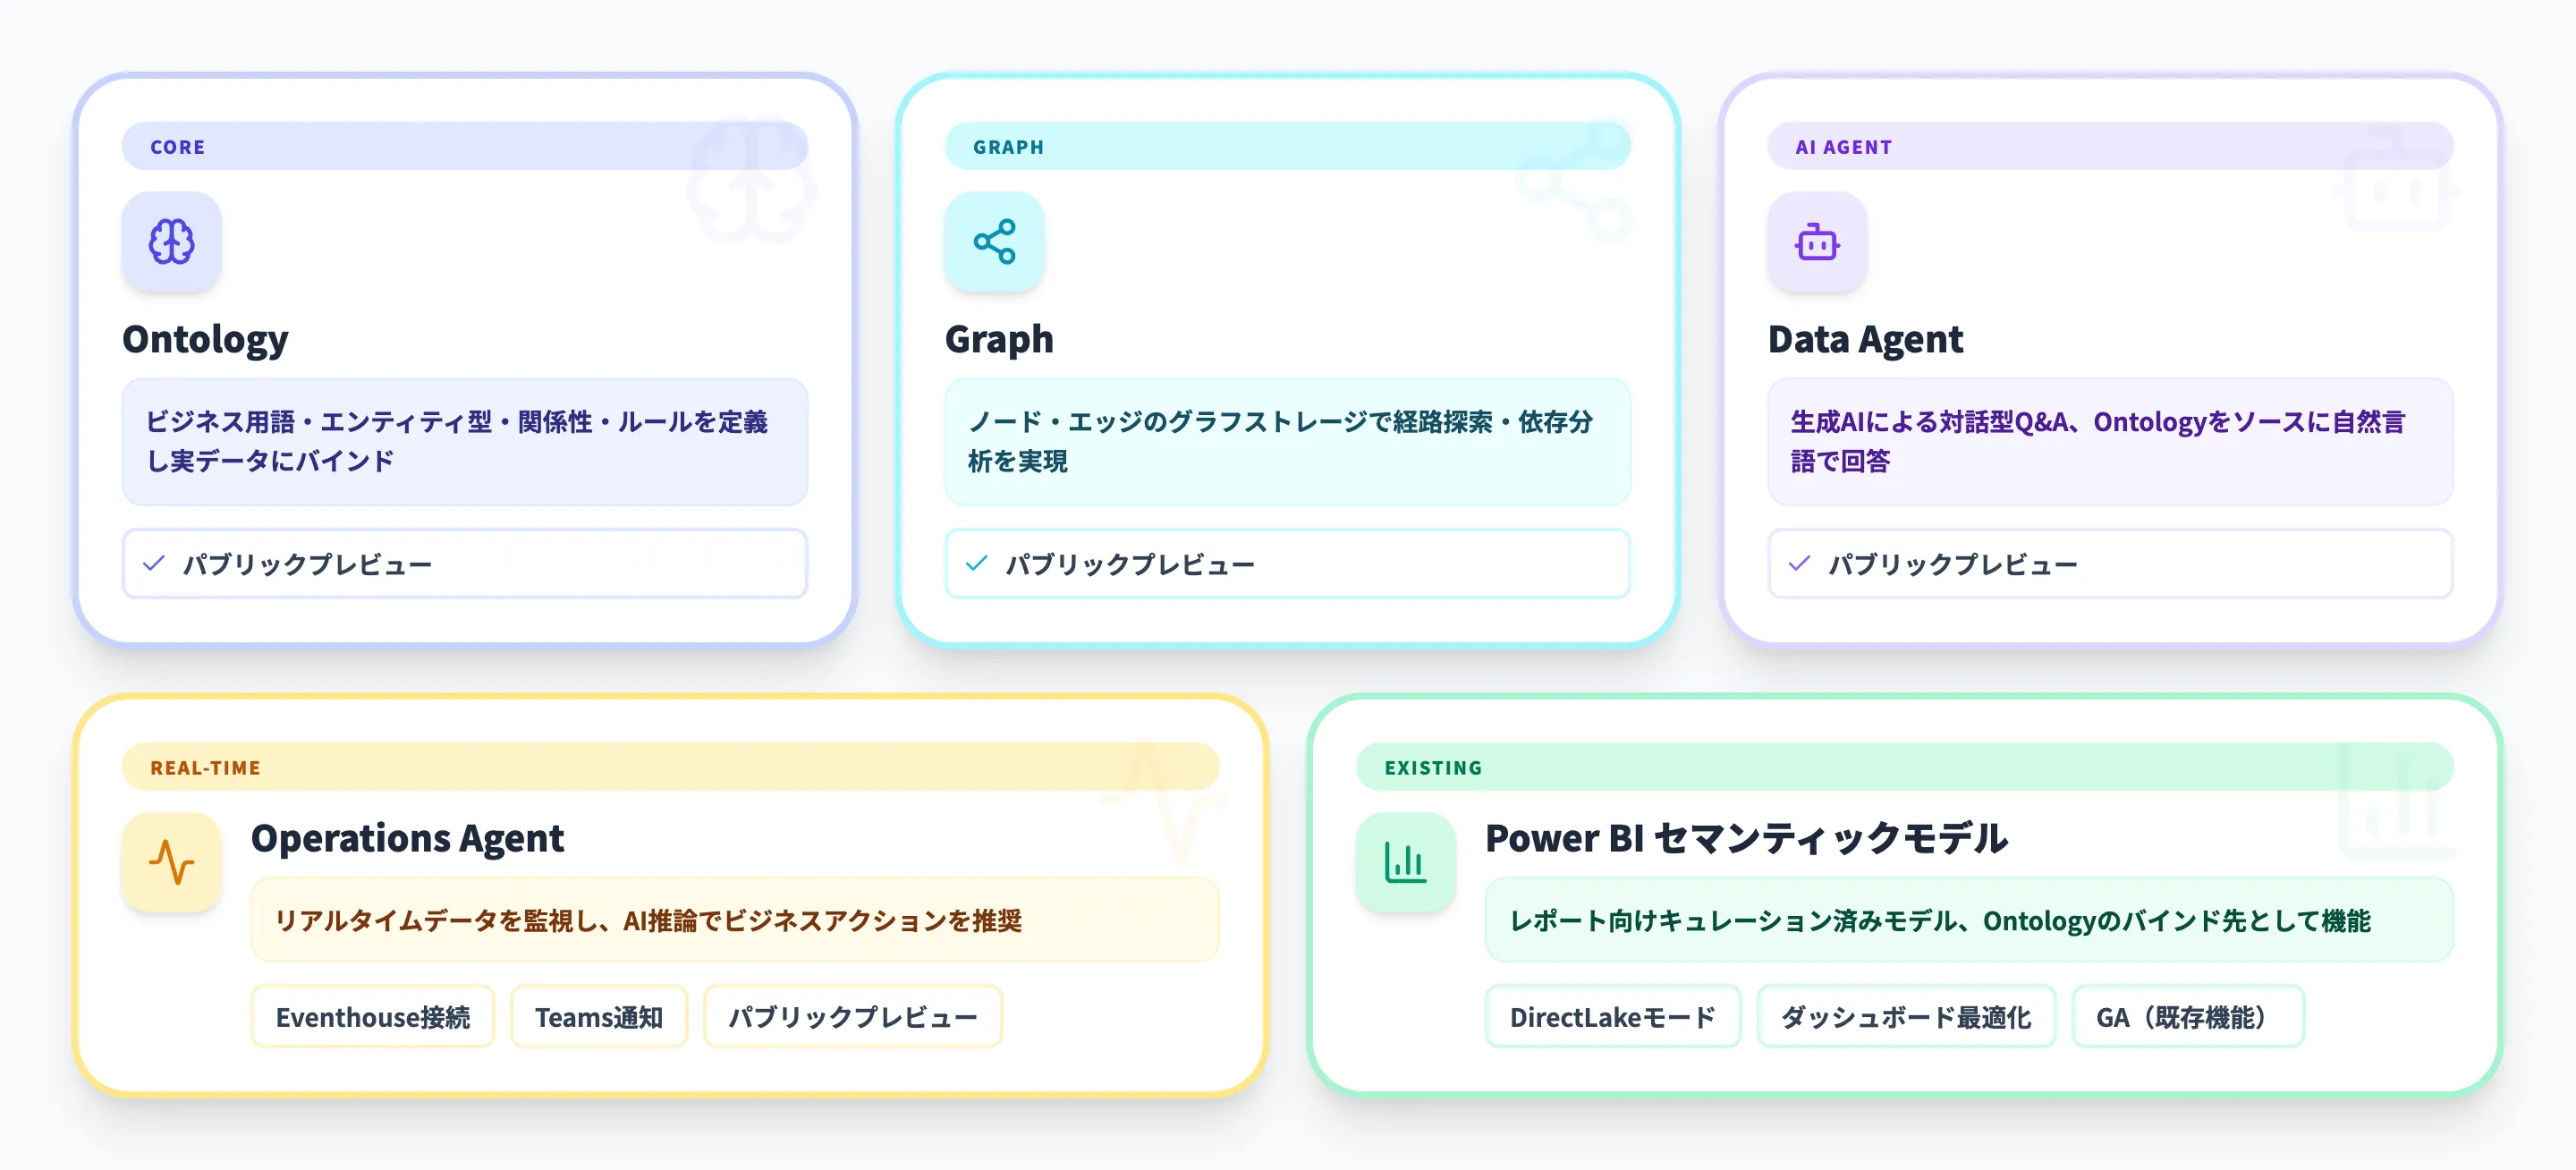Viewport: 2576px width, 1170px height.
Task: Click the Ontology brain icon
Action: 171,242
